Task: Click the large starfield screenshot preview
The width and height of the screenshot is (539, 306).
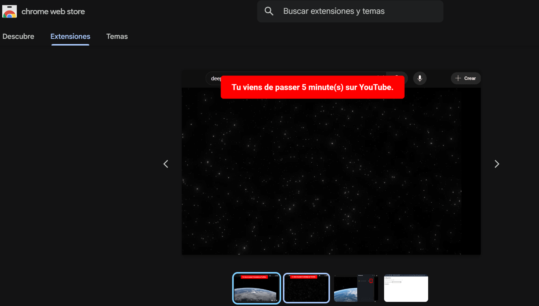Action: (331, 162)
